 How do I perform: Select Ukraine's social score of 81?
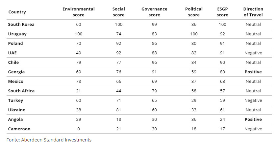[118, 110]
